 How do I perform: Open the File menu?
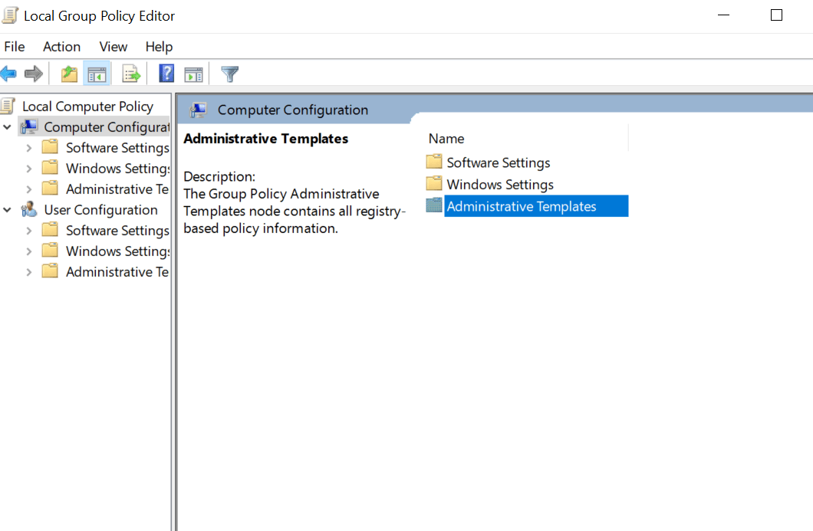15,47
